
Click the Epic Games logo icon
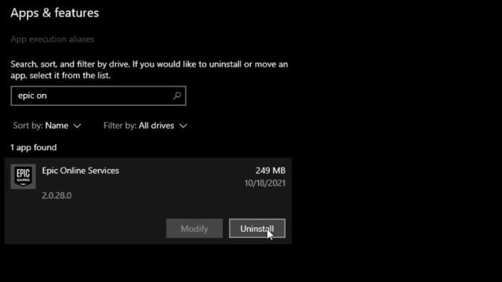click(x=23, y=176)
